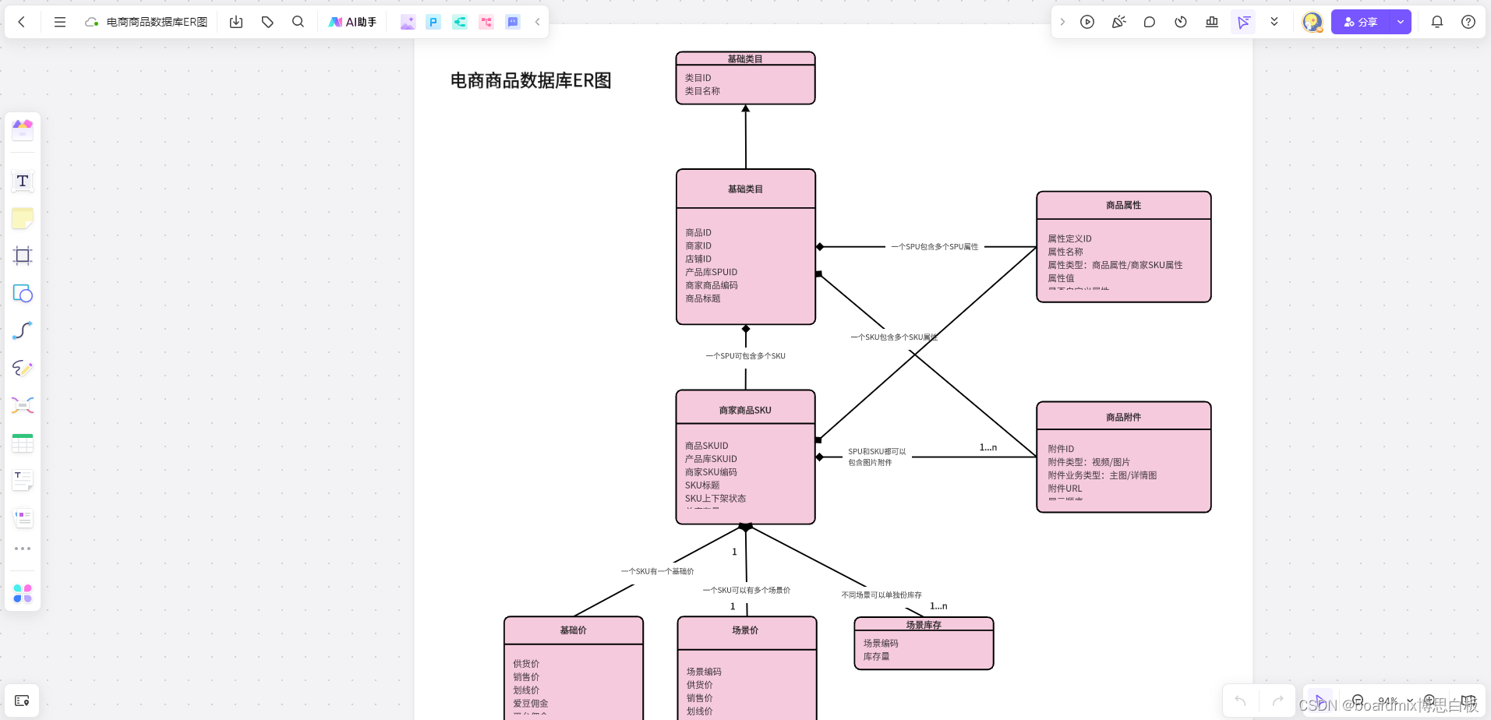Click the user avatar
This screenshot has height=720, width=1491.
click(1313, 22)
